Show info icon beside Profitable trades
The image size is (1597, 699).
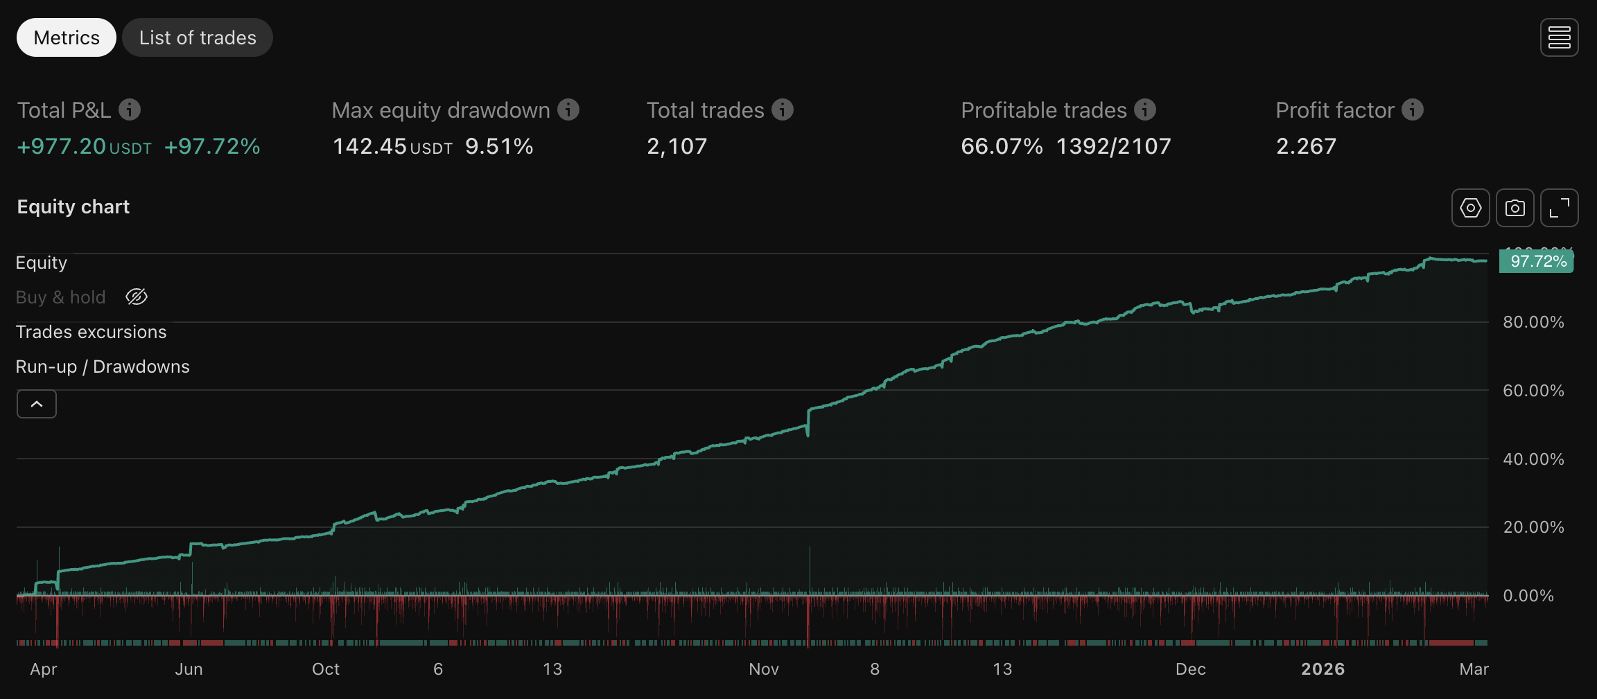[x=1145, y=109]
